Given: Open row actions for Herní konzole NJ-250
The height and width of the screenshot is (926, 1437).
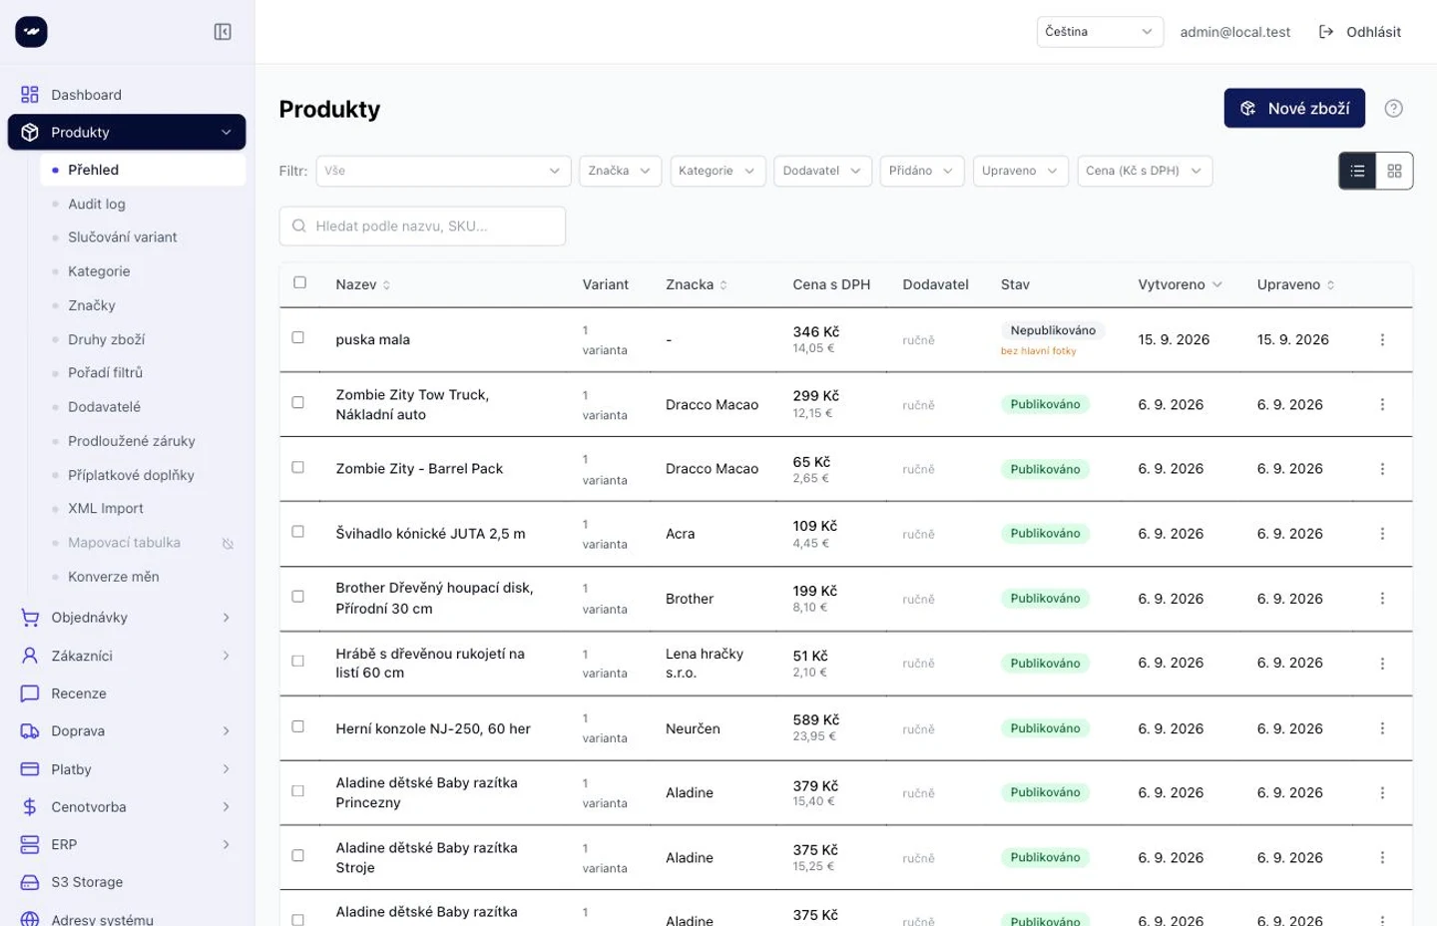Looking at the screenshot, I should point(1382,728).
